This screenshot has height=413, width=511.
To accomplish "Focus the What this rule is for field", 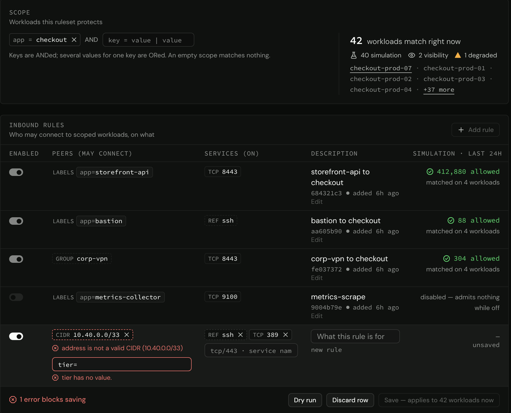I will [355, 336].
